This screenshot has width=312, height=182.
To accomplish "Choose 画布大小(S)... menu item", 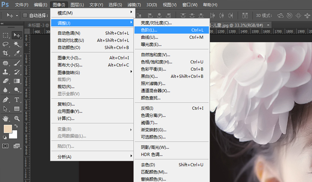I will pos(92,65).
